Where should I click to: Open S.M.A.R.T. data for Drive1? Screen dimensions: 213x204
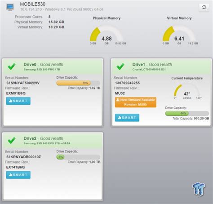tap(127, 118)
